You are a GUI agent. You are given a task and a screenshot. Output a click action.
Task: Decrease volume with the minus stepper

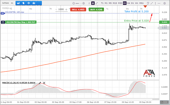[x=56, y=9]
